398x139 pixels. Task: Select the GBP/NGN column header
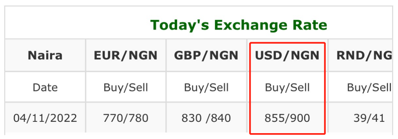(x=206, y=56)
